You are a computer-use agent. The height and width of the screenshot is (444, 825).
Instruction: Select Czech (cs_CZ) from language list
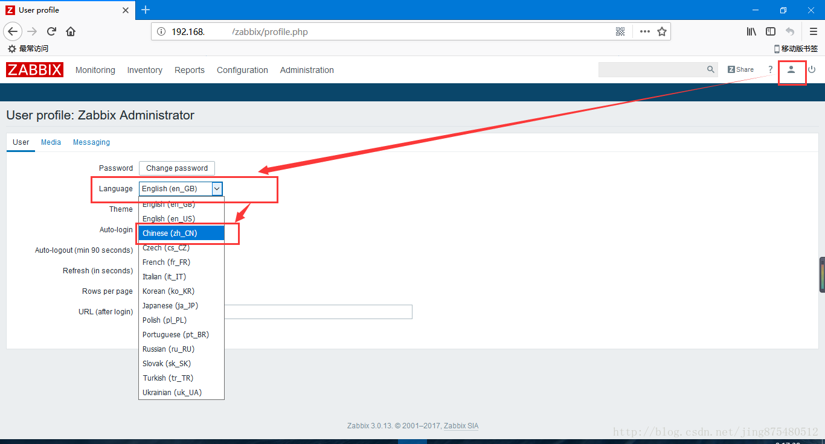click(181, 247)
